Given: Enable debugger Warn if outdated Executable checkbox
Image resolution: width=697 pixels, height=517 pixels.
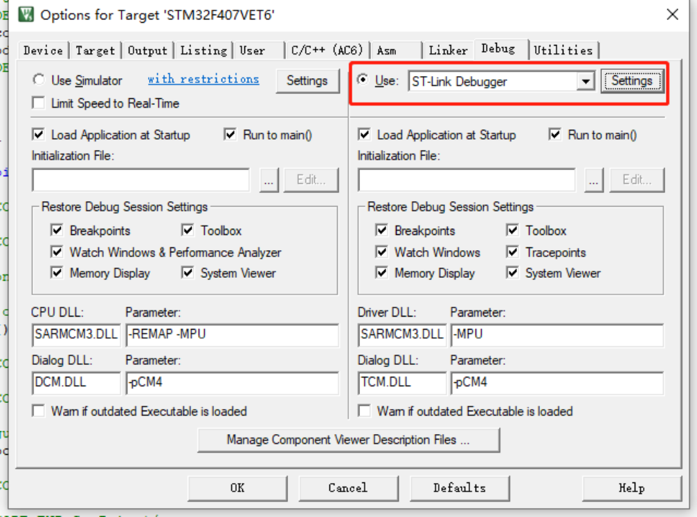Looking at the screenshot, I should [365, 411].
